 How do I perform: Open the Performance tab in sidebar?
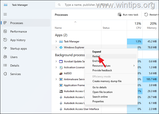click(26, 31)
